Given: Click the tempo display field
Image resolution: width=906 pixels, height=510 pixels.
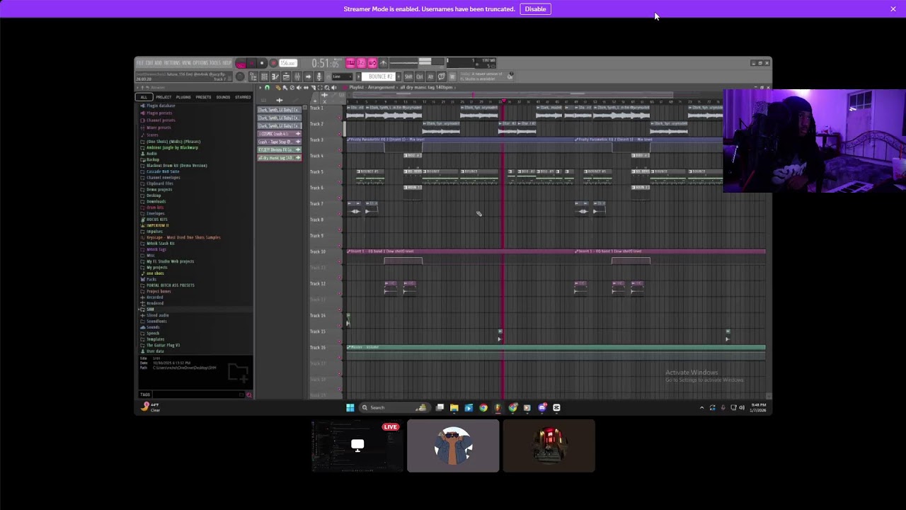Looking at the screenshot, I should click(288, 63).
